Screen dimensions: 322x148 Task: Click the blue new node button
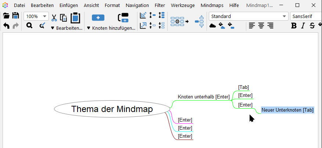[98, 18]
